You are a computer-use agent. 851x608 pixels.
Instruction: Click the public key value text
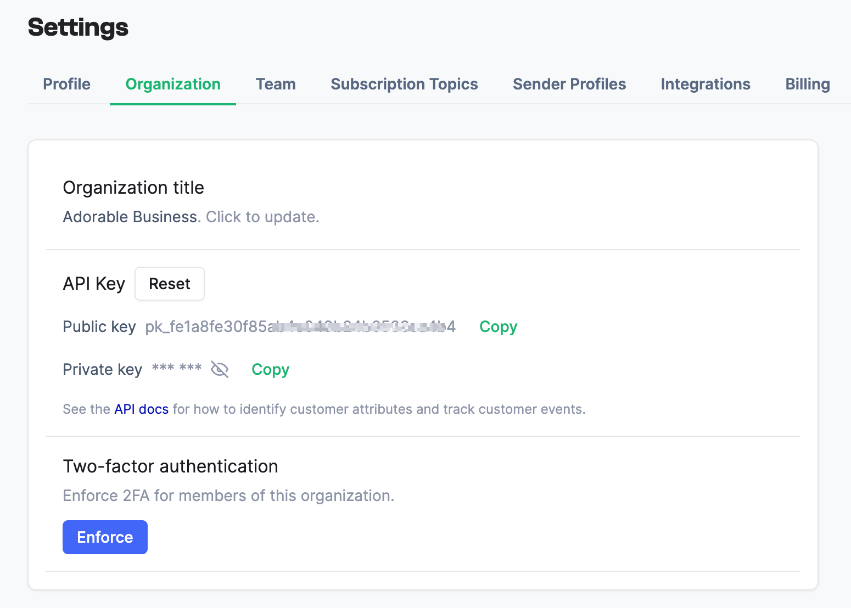(300, 327)
